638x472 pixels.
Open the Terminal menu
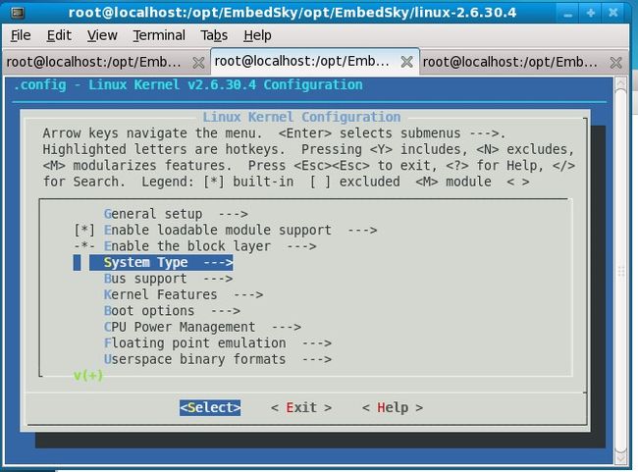coord(159,35)
